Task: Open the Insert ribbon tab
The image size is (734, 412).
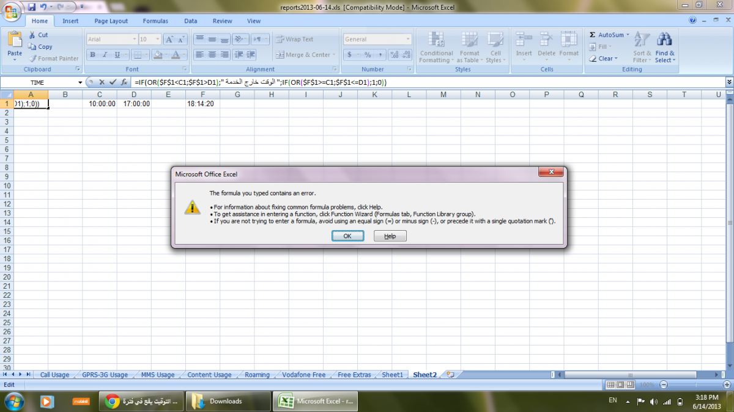Action: click(x=70, y=21)
